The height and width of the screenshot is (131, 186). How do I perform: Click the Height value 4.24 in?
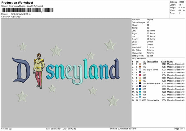181,7
